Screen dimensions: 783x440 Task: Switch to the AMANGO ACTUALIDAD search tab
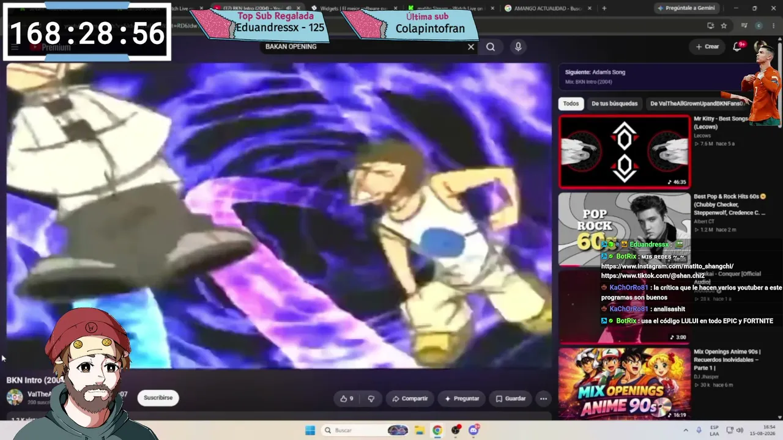coord(542,8)
